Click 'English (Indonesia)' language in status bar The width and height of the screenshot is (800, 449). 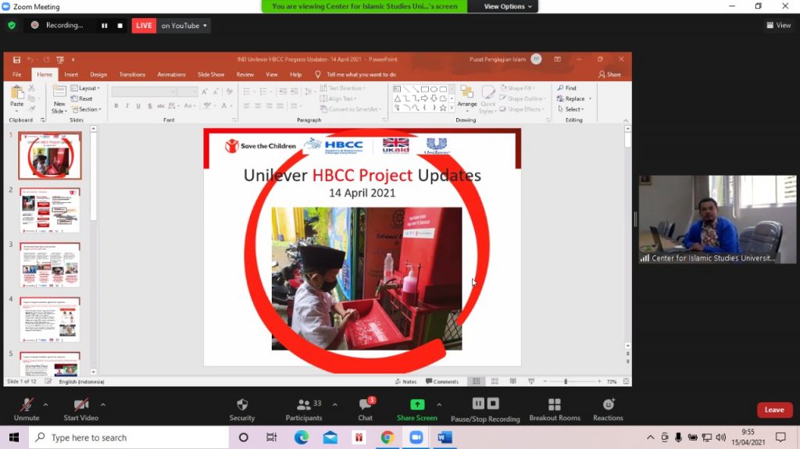point(81,382)
